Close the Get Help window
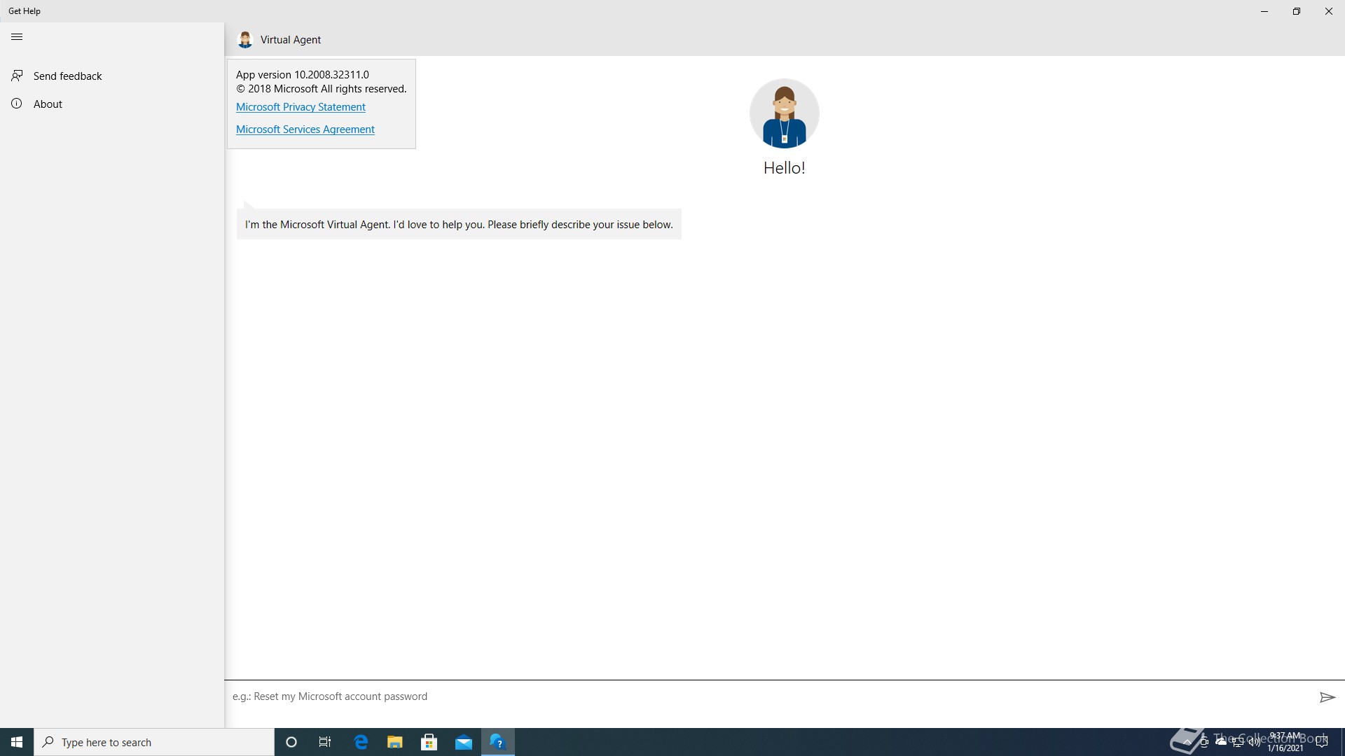This screenshot has height=756, width=1345. click(1329, 11)
